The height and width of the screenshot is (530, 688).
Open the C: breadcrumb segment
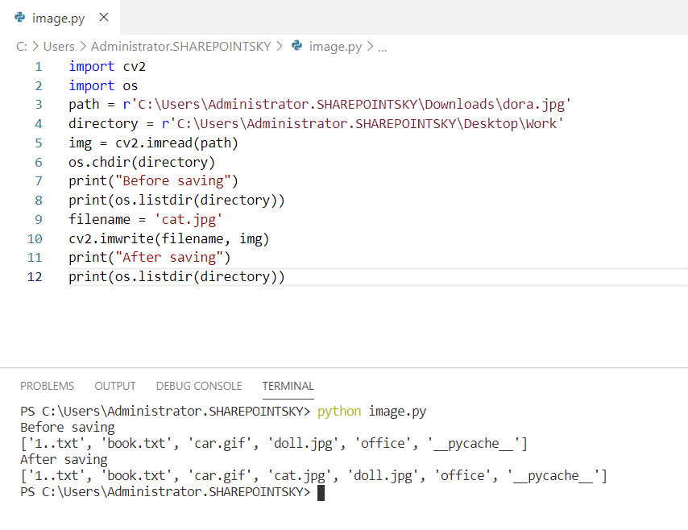pos(22,46)
